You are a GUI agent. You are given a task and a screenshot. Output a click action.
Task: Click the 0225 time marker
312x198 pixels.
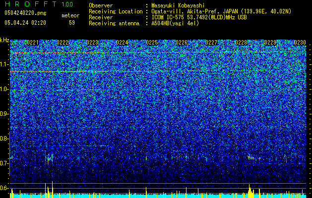pyautogui.click(x=152, y=43)
